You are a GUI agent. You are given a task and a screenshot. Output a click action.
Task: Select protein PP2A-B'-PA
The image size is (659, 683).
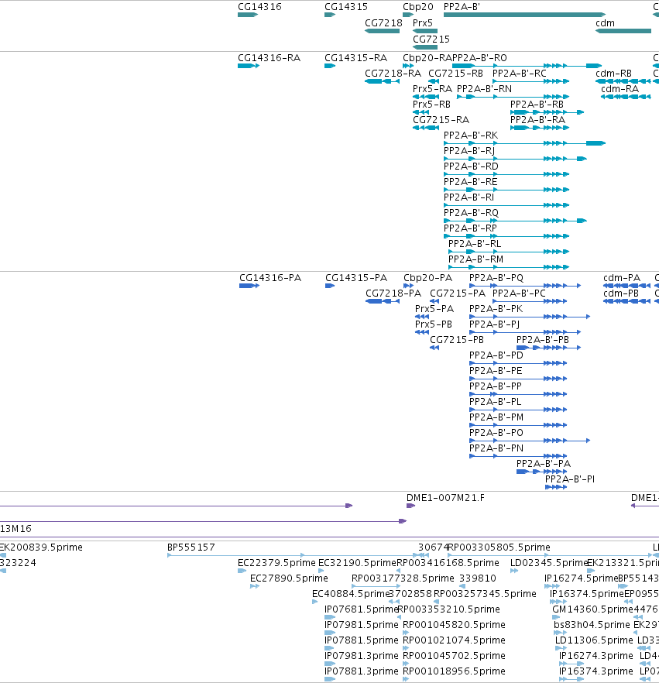tap(542, 472)
